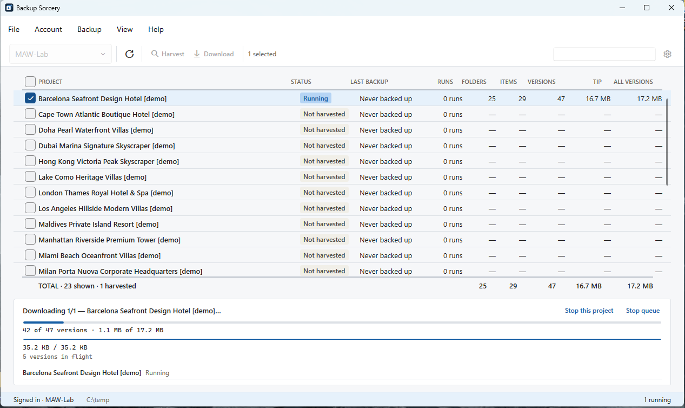This screenshot has height=408, width=685.
Task: Sort by the ALL VERSIONS column header
Action: 633,82
